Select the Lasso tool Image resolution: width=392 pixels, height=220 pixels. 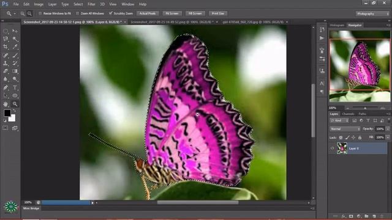point(6,39)
